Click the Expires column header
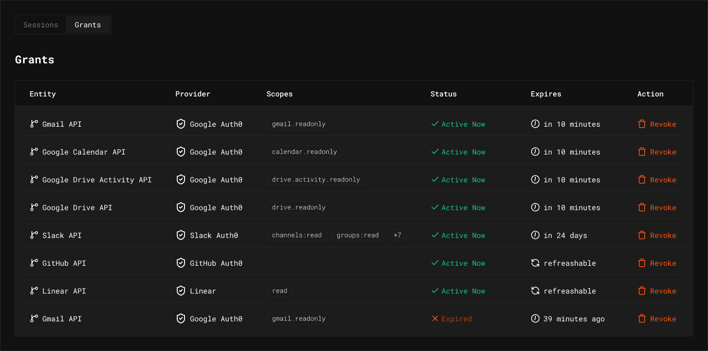This screenshot has height=351, width=708. click(x=546, y=94)
